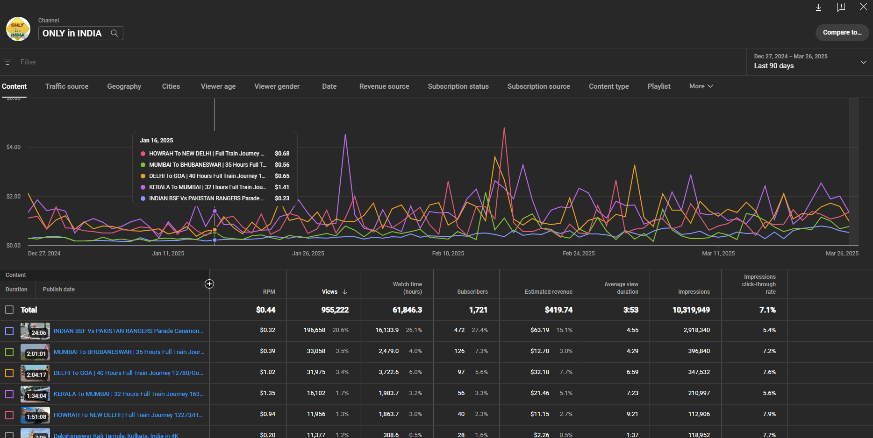The image size is (873, 438).
Task: Sort by the Subscribers column
Action: 472,292
